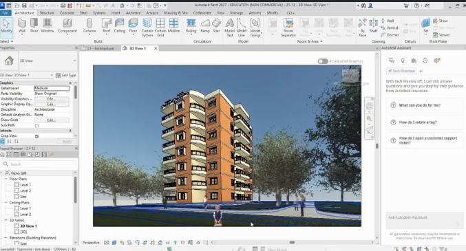This screenshot has width=466, height=251.
Task: Open the Massing & Site ribbon tab
Action: pos(176,13)
